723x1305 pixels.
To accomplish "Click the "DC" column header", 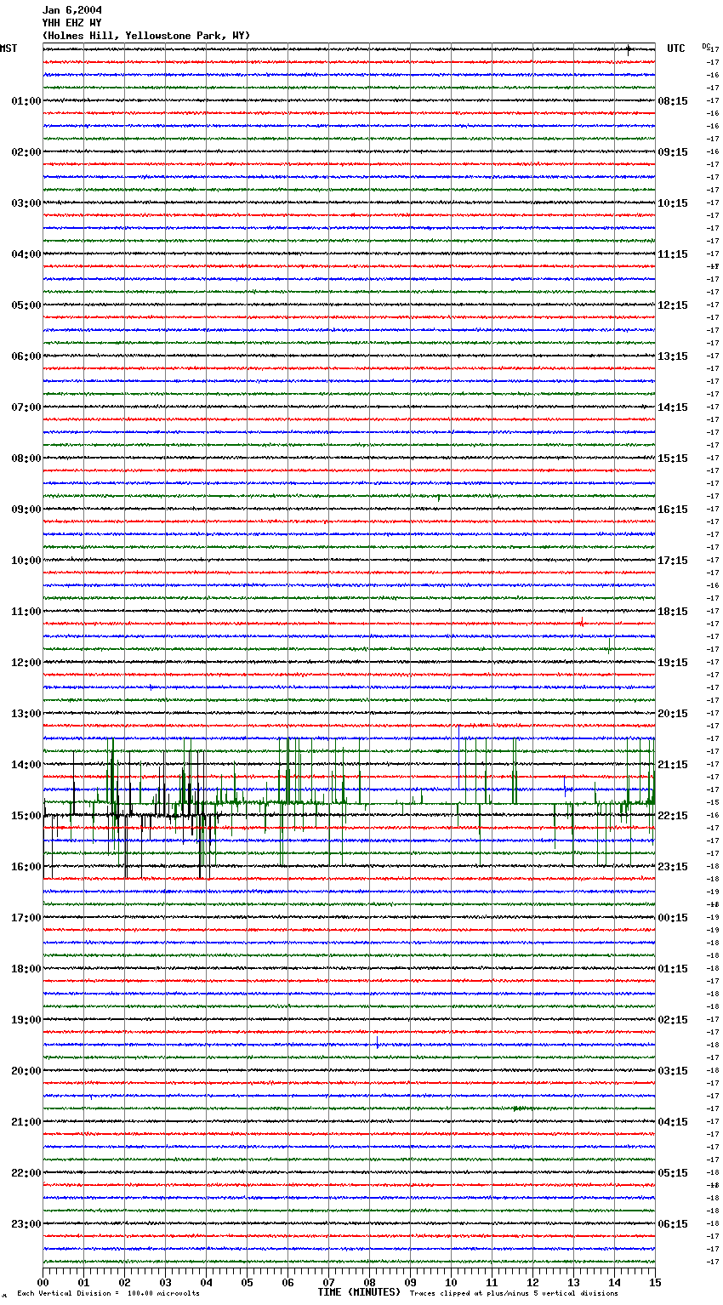I will (x=705, y=46).
